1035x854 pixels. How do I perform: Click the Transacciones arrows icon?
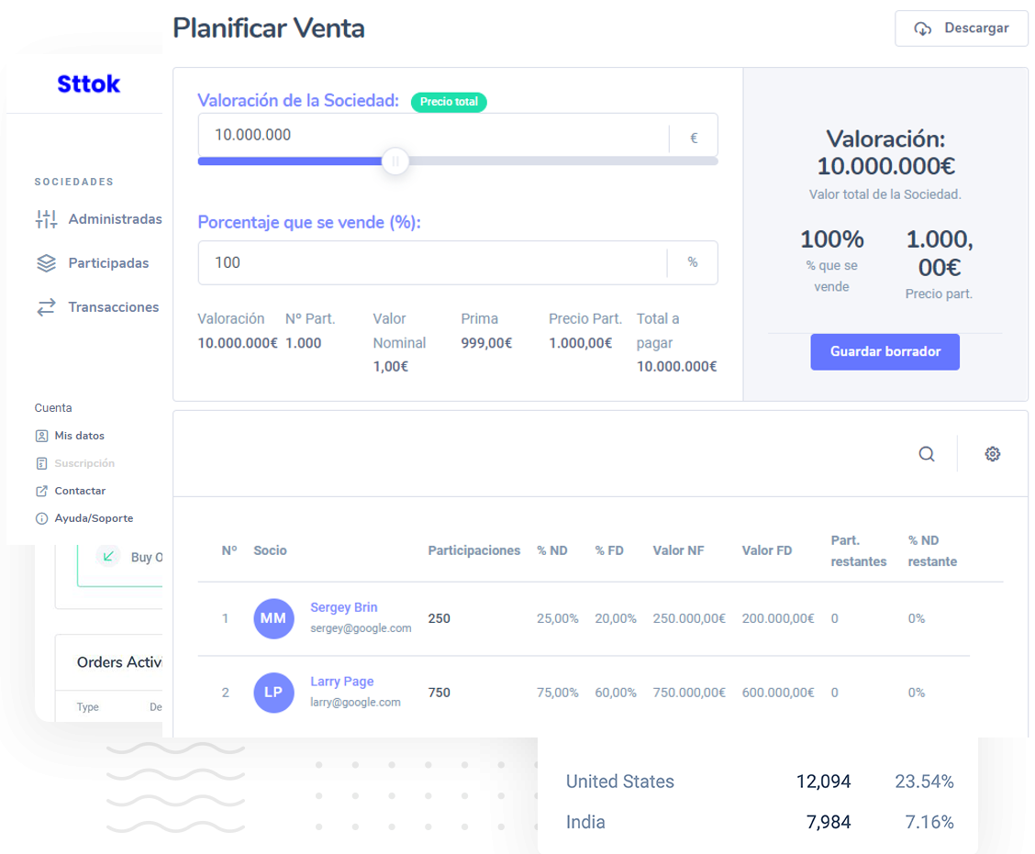click(x=46, y=307)
